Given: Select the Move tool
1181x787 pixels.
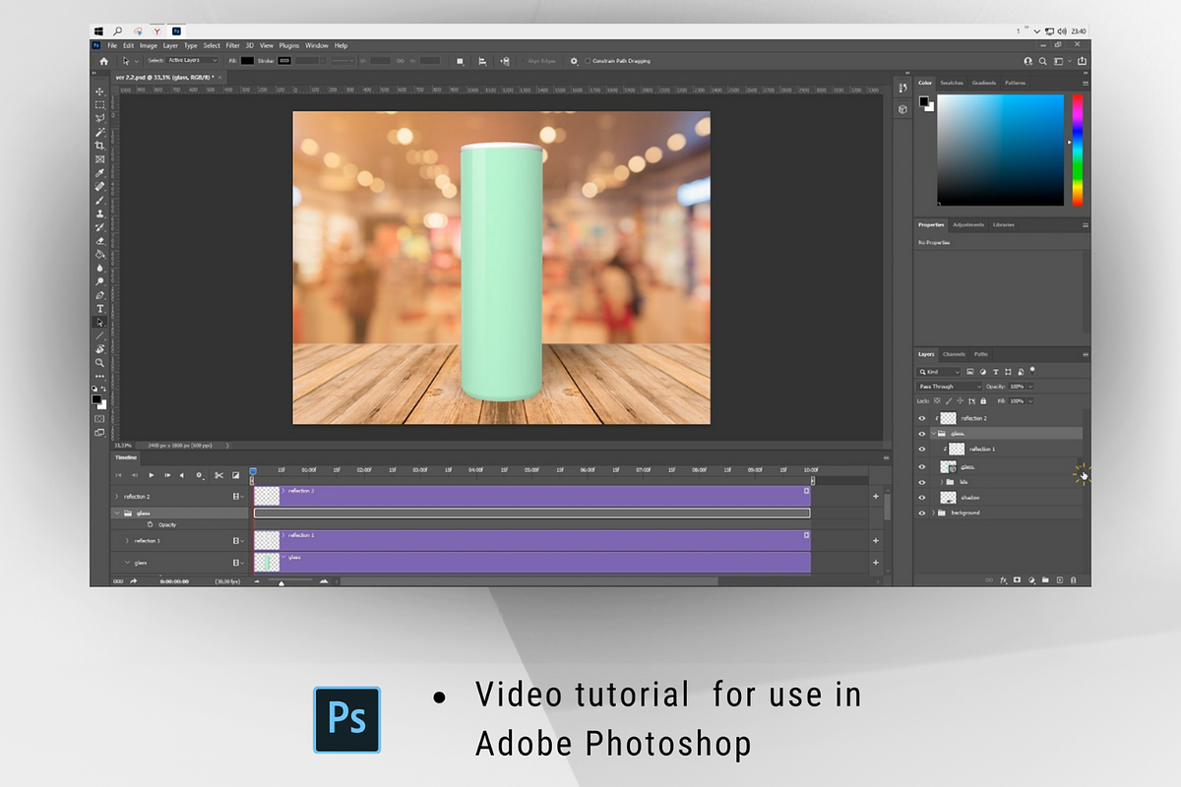Looking at the screenshot, I should pos(100,92).
